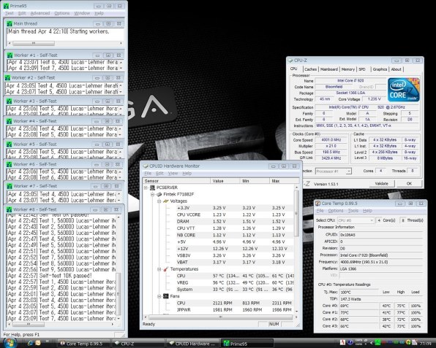Launch Internet Explorer from quick launch
The height and width of the screenshot is (348, 436).
point(31,344)
